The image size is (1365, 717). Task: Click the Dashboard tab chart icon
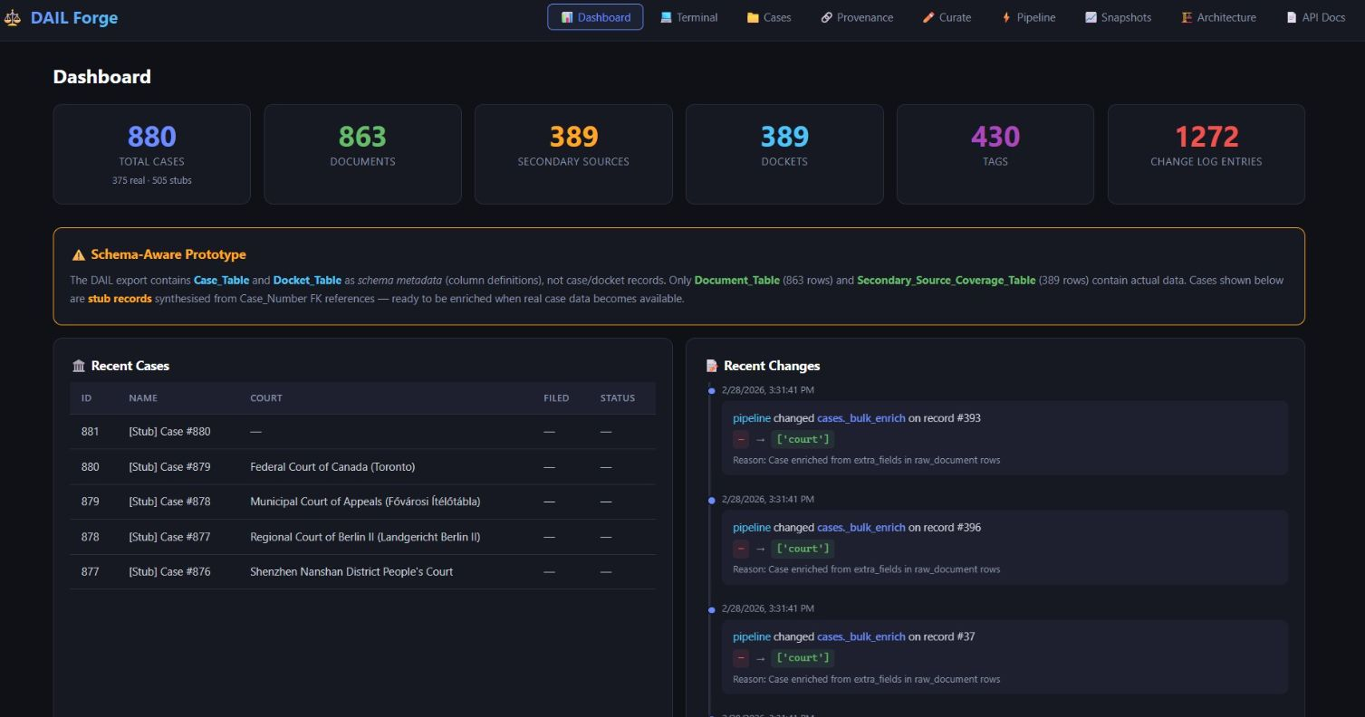[567, 17]
